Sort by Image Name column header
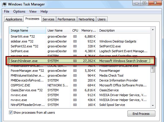Image resolution: width=164 pixels, height=122 pixels. tap(28, 30)
